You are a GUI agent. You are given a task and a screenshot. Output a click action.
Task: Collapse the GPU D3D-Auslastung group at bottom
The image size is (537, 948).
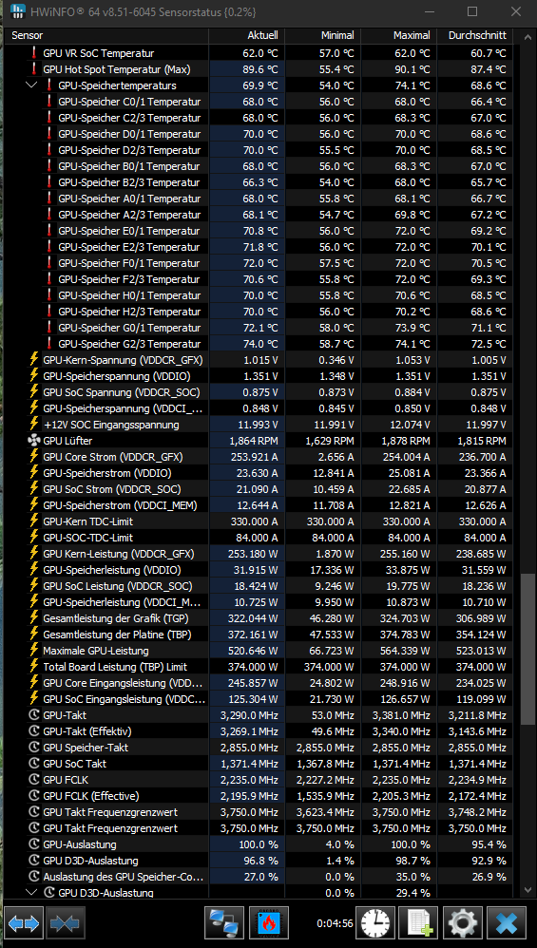pyautogui.click(x=32, y=892)
